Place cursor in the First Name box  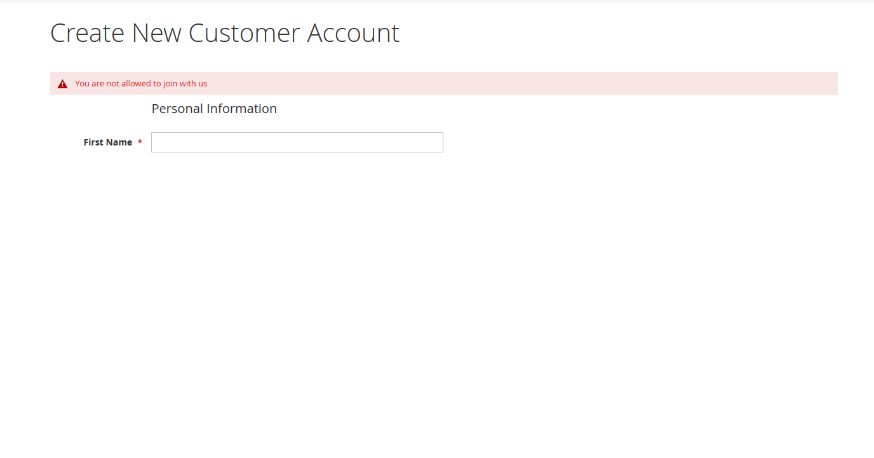tap(297, 142)
